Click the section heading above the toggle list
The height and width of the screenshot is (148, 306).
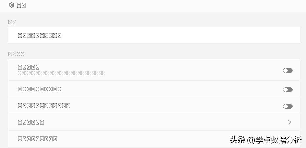(16, 54)
